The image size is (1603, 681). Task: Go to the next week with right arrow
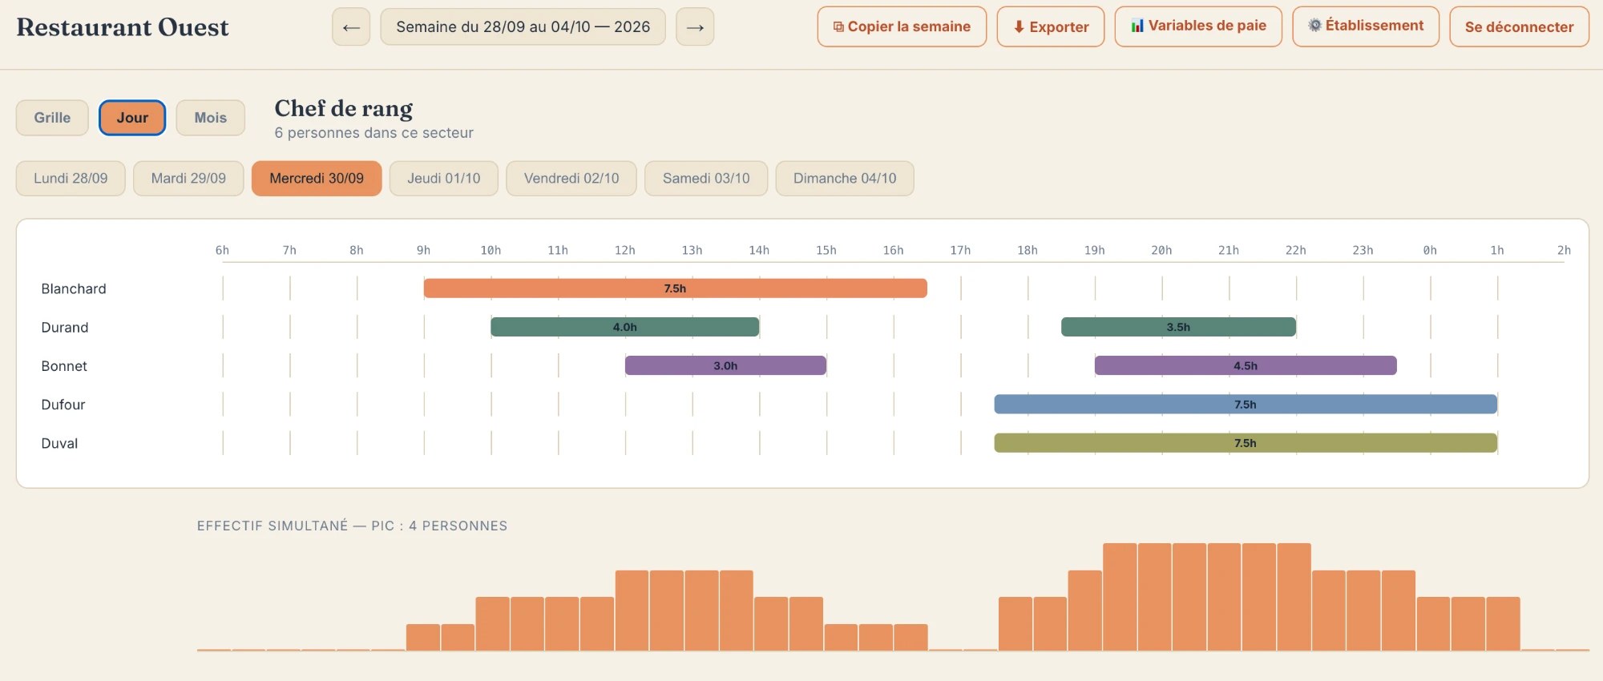click(x=695, y=26)
